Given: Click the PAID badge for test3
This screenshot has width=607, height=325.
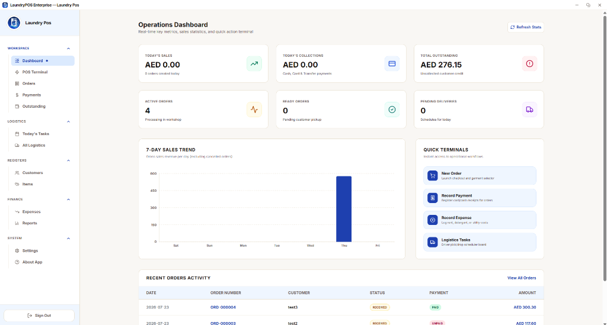Looking at the screenshot, I should pos(435,308).
